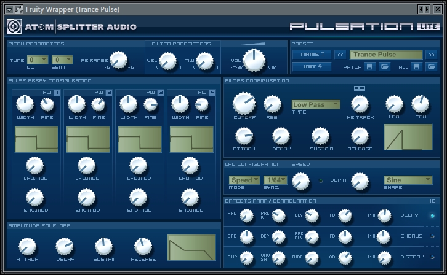
Task: Click the filter CUTOFF knob
Action: click(x=244, y=103)
